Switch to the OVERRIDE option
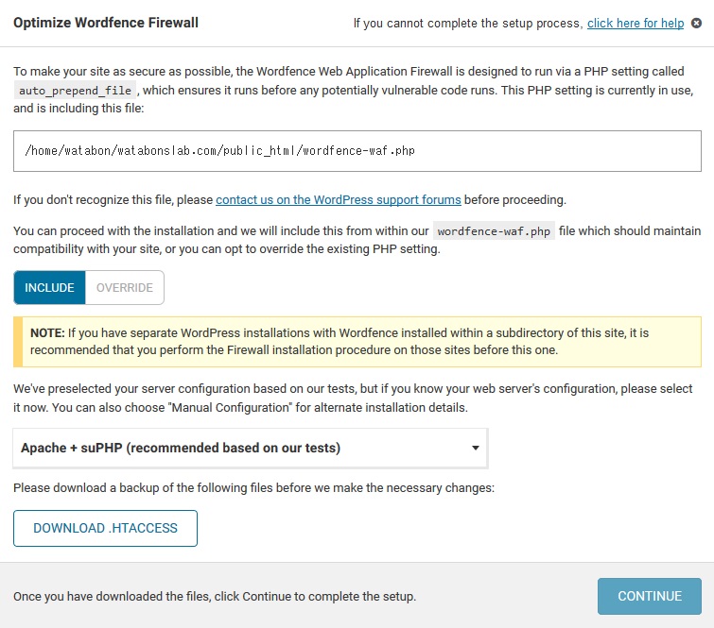Screen dimensions: 714x628 tap(124, 287)
